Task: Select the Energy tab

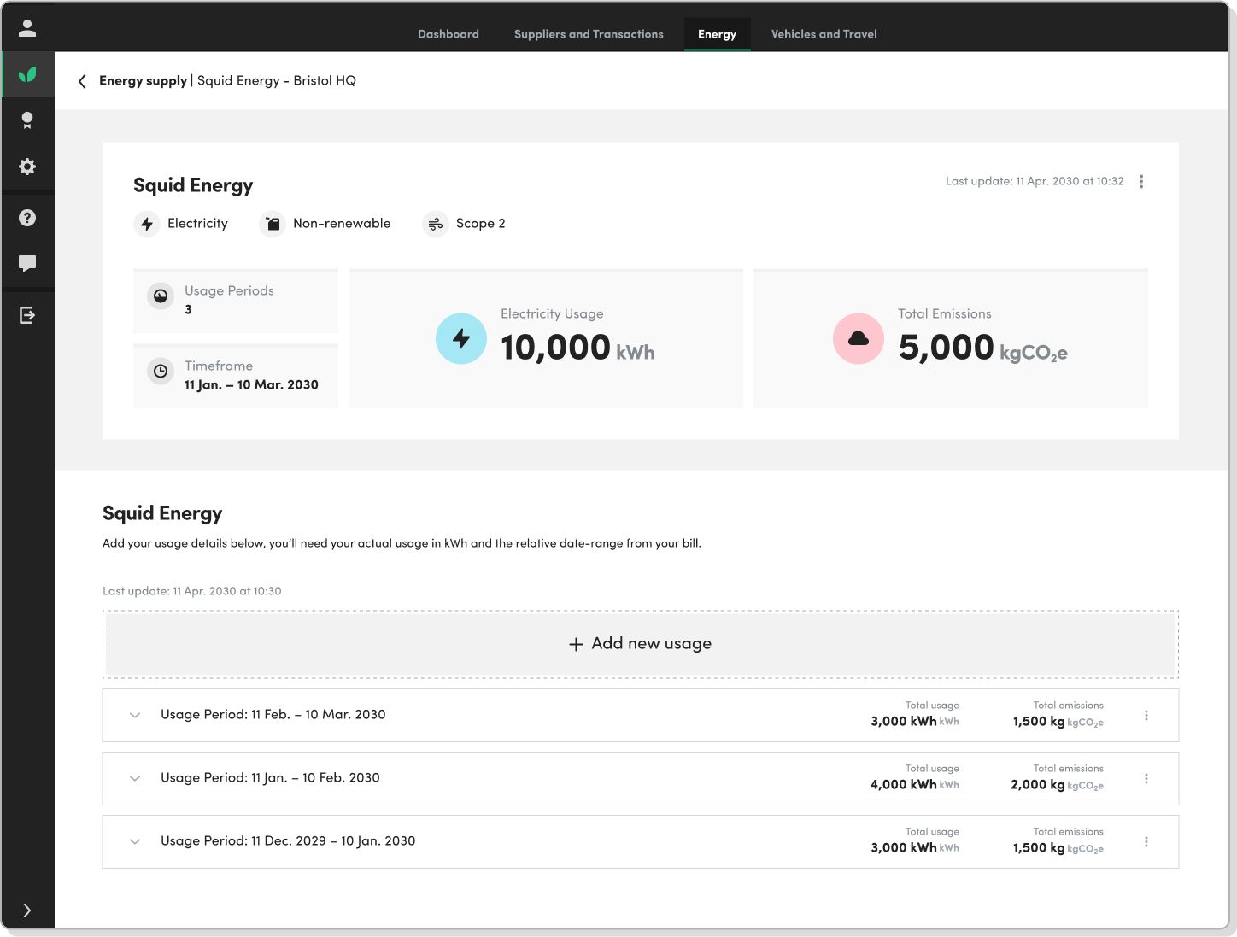Action: [717, 34]
